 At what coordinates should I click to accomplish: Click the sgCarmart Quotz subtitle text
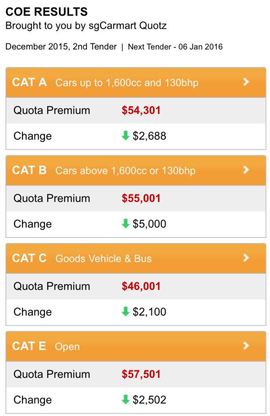click(86, 26)
